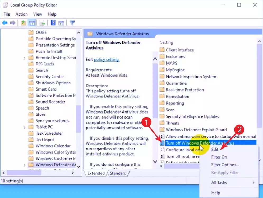This screenshot has height=198, width=263.
Task: Open the policy setting link
Action: click(106, 59)
